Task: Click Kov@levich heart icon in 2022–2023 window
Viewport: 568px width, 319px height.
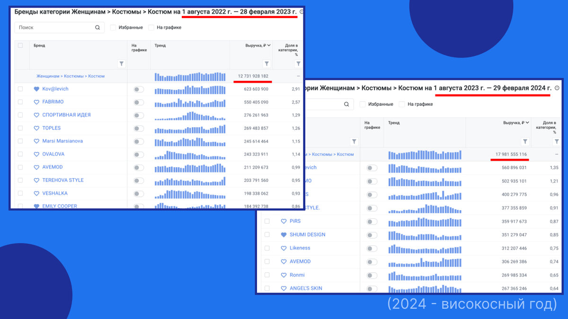Action: click(x=36, y=89)
